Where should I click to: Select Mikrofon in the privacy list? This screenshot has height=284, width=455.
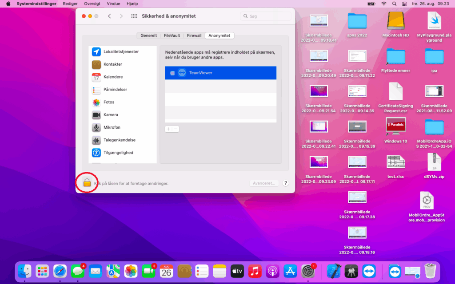pos(112,127)
